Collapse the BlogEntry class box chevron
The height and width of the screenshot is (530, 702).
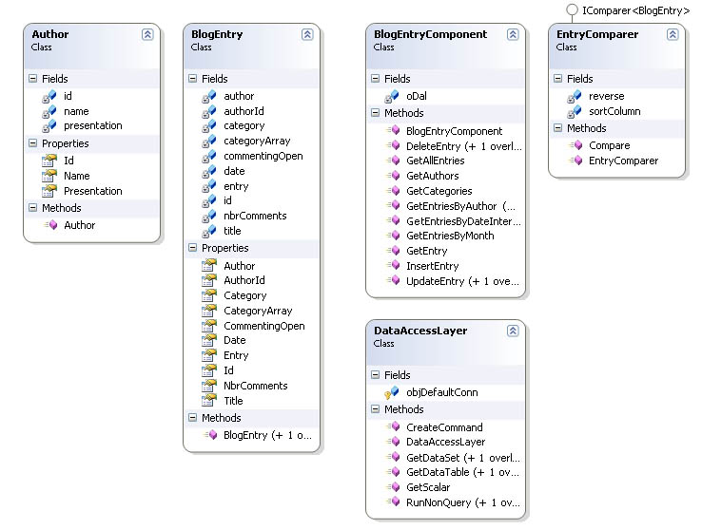point(307,34)
